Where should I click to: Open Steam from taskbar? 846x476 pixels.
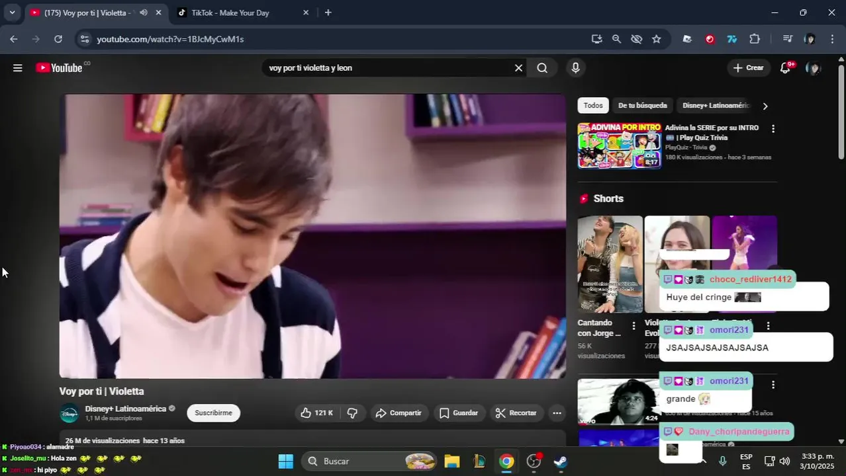(x=561, y=461)
